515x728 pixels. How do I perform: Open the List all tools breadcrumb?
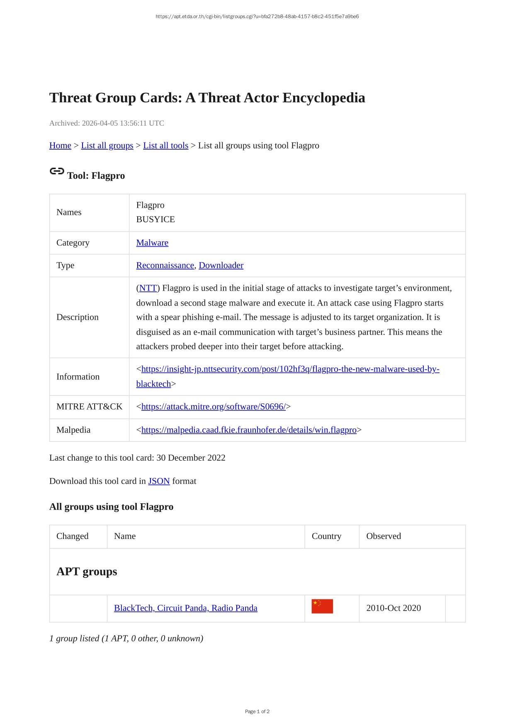pyautogui.click(x=165, y=146)
